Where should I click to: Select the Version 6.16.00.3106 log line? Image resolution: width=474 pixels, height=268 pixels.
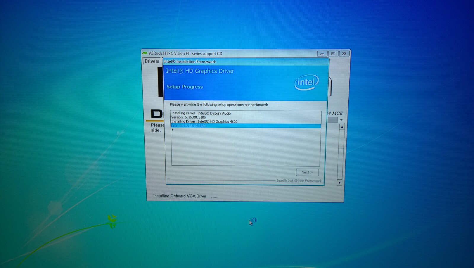pyautogui.click(x=188, y=117)
